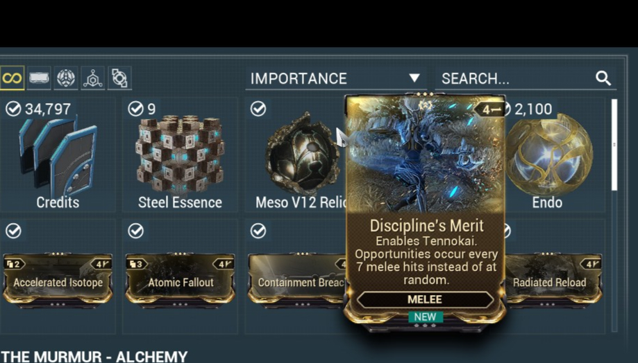Toggle the Accelerated Isotope checkmark
The height and width of the screenshot is (363, 638).
click(13, 231)
